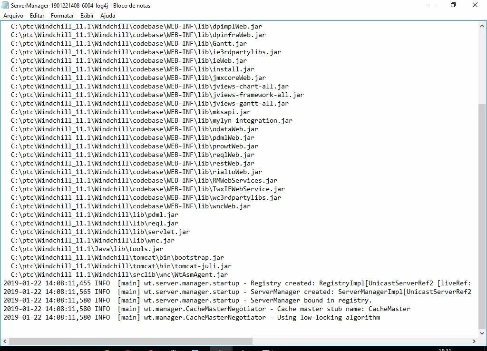Image resolution: width=487 pixels, height=351 pixels.
Task: Click the line ending in Gantt.jar
Action: (129, 43)
